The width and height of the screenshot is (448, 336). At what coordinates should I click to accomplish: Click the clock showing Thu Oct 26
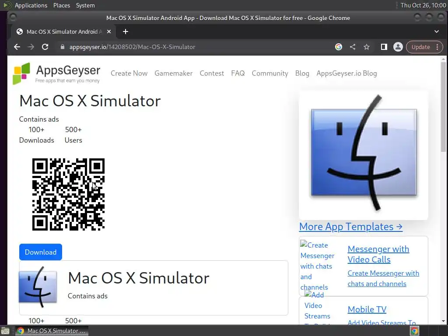(423, 5)
